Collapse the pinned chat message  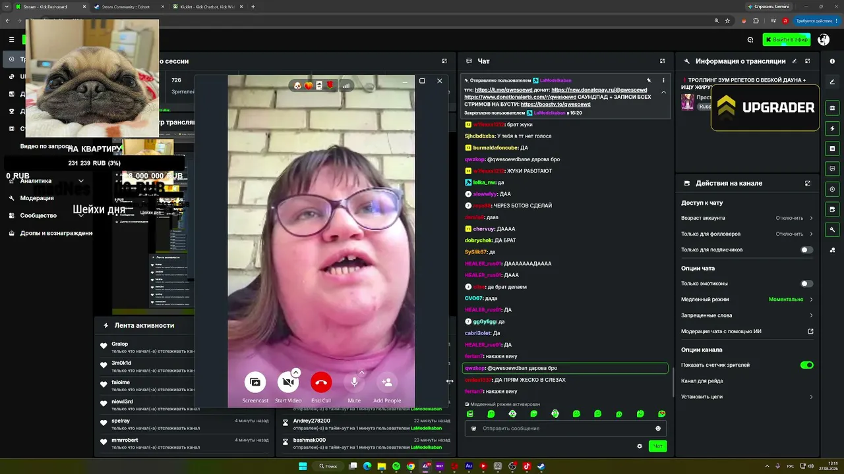[663, 92]
